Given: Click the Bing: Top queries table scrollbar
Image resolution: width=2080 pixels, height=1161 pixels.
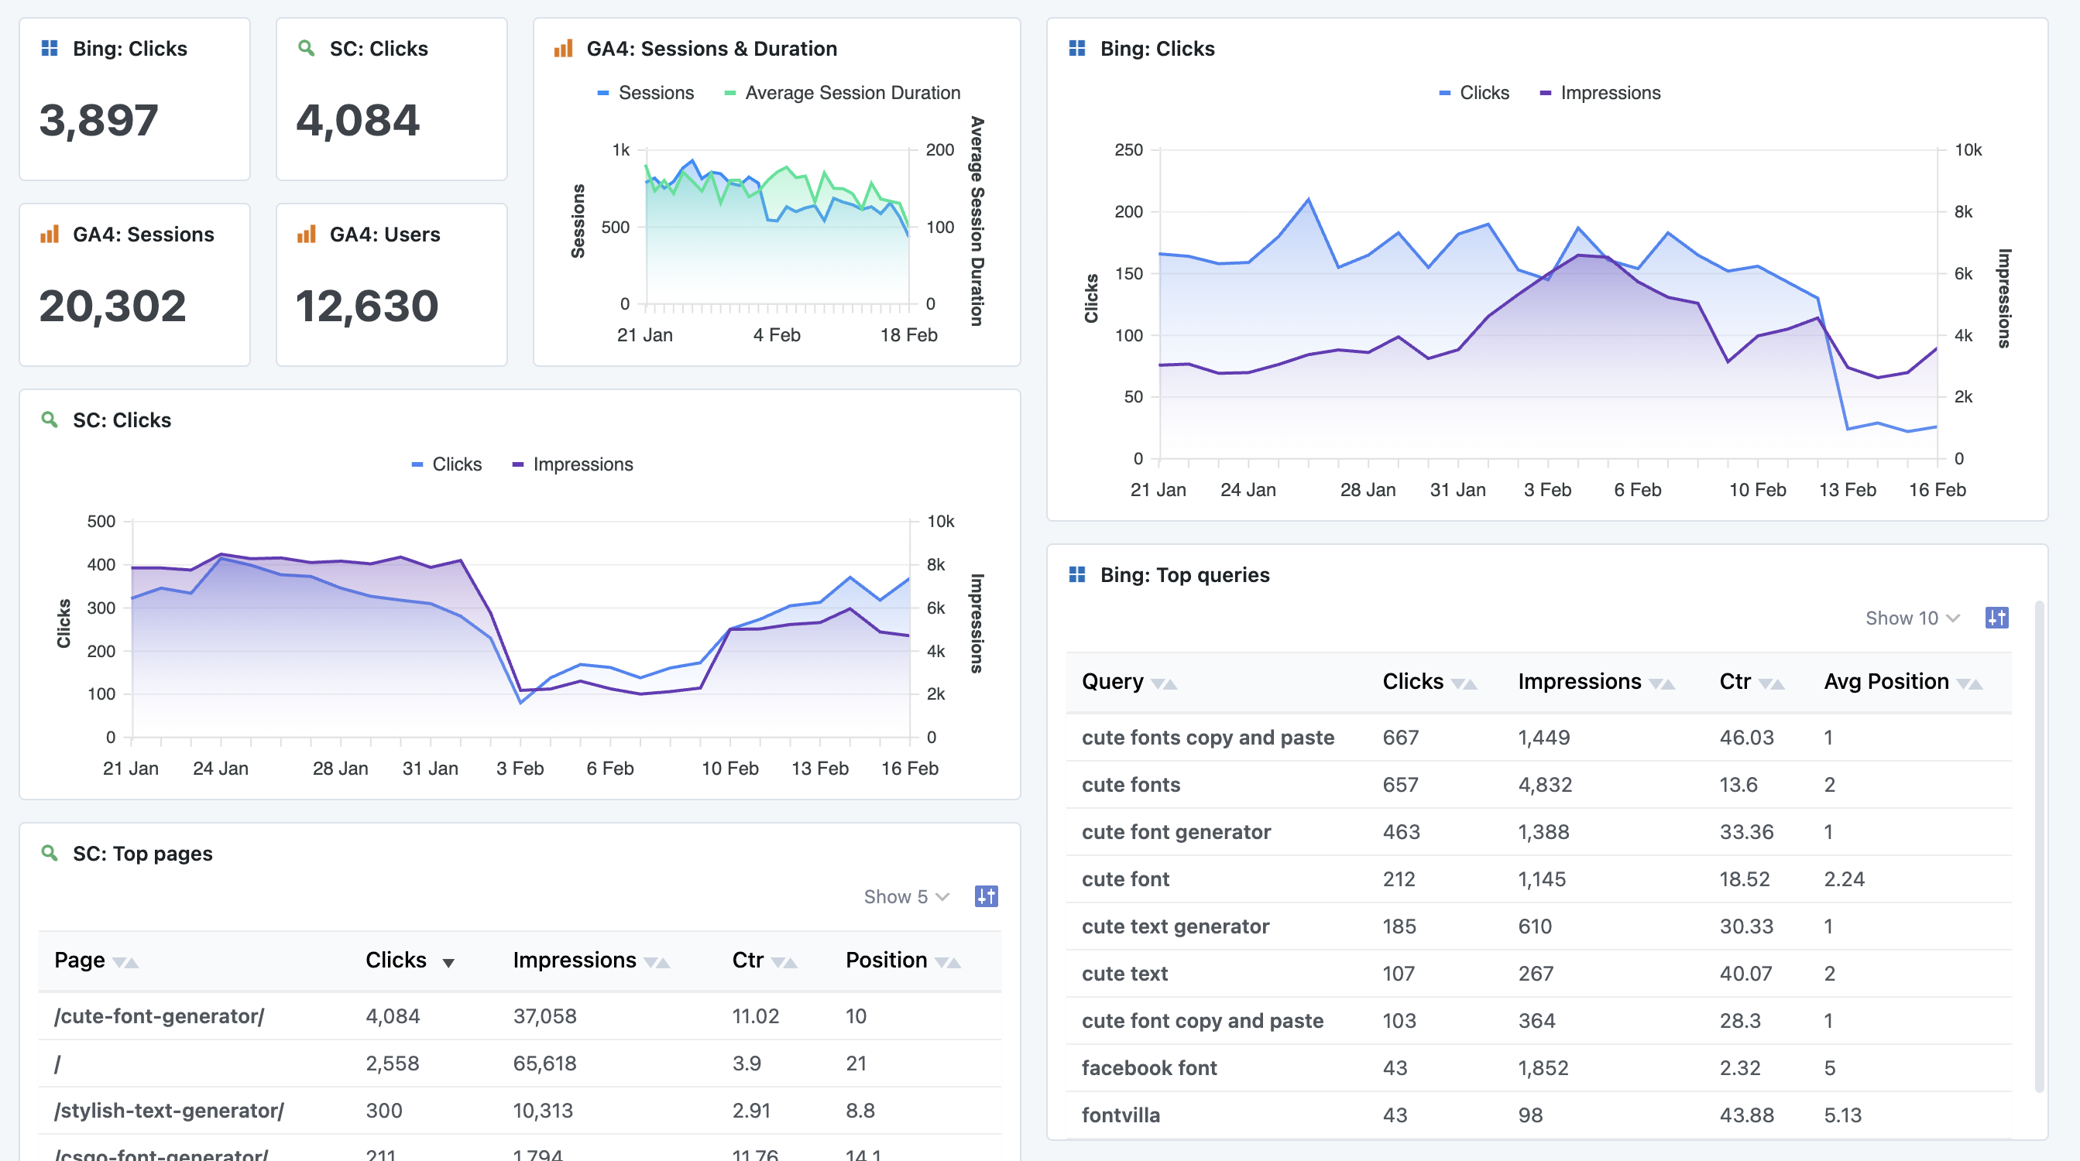Looking at the screenshot, I should (2039, 848).
